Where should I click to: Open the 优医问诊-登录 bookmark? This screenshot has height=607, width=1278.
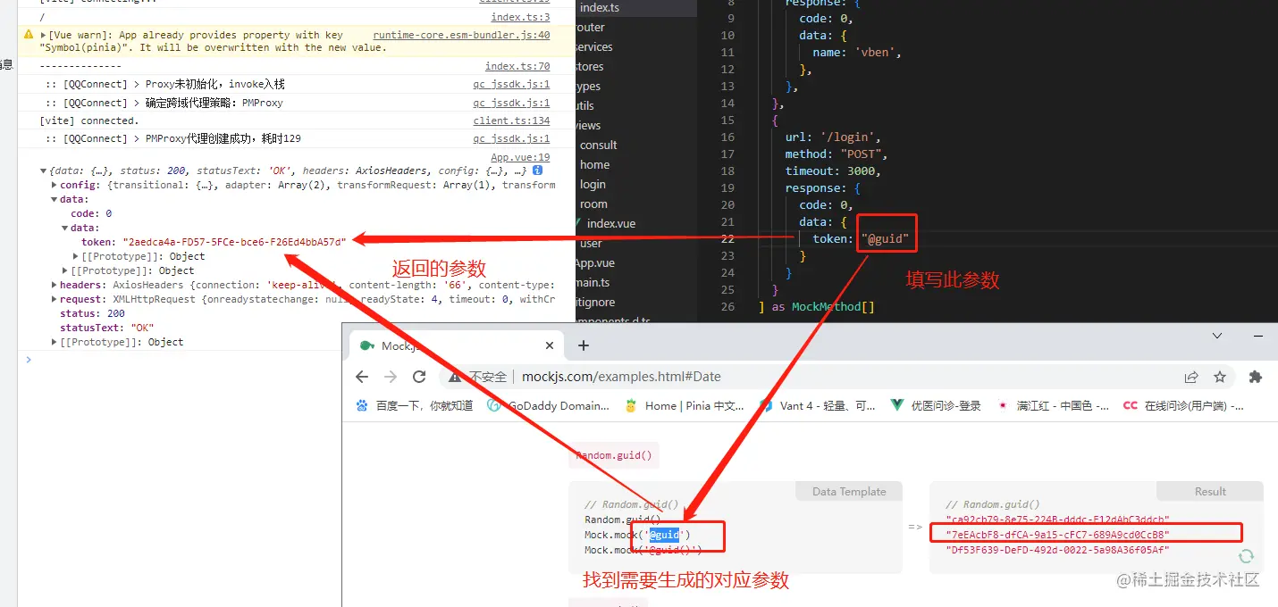[x=936, y=405]
